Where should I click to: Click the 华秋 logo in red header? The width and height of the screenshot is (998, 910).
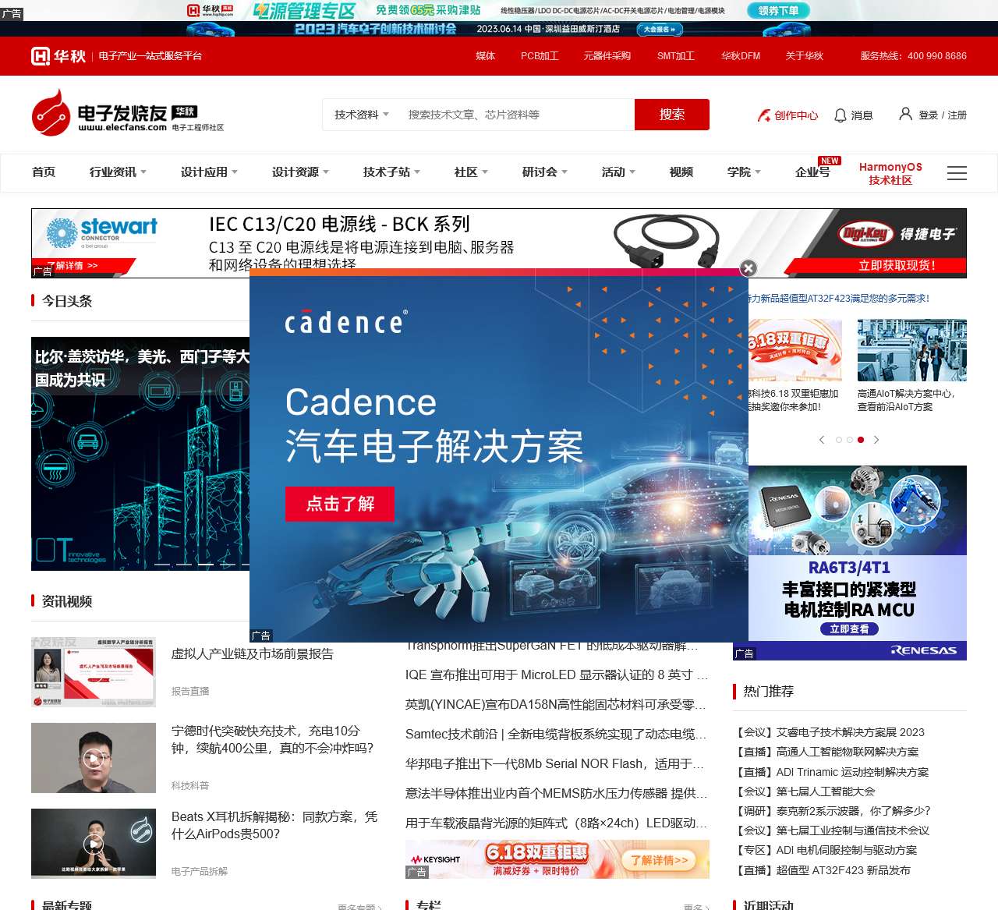click(58, 56)
